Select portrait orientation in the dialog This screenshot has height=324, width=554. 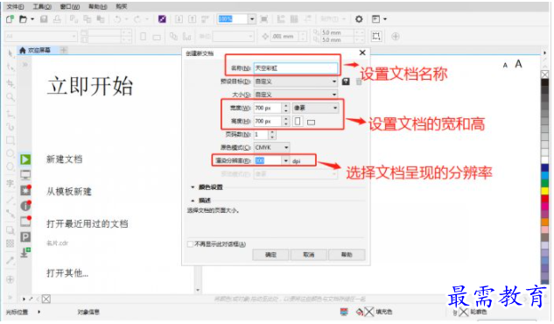(298, 121)
